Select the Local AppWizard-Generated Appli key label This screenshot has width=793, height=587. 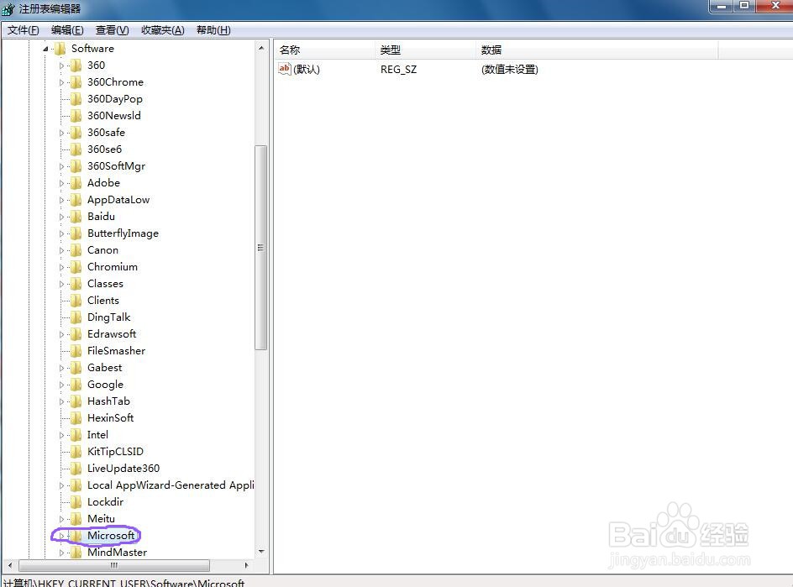[171, 485]
